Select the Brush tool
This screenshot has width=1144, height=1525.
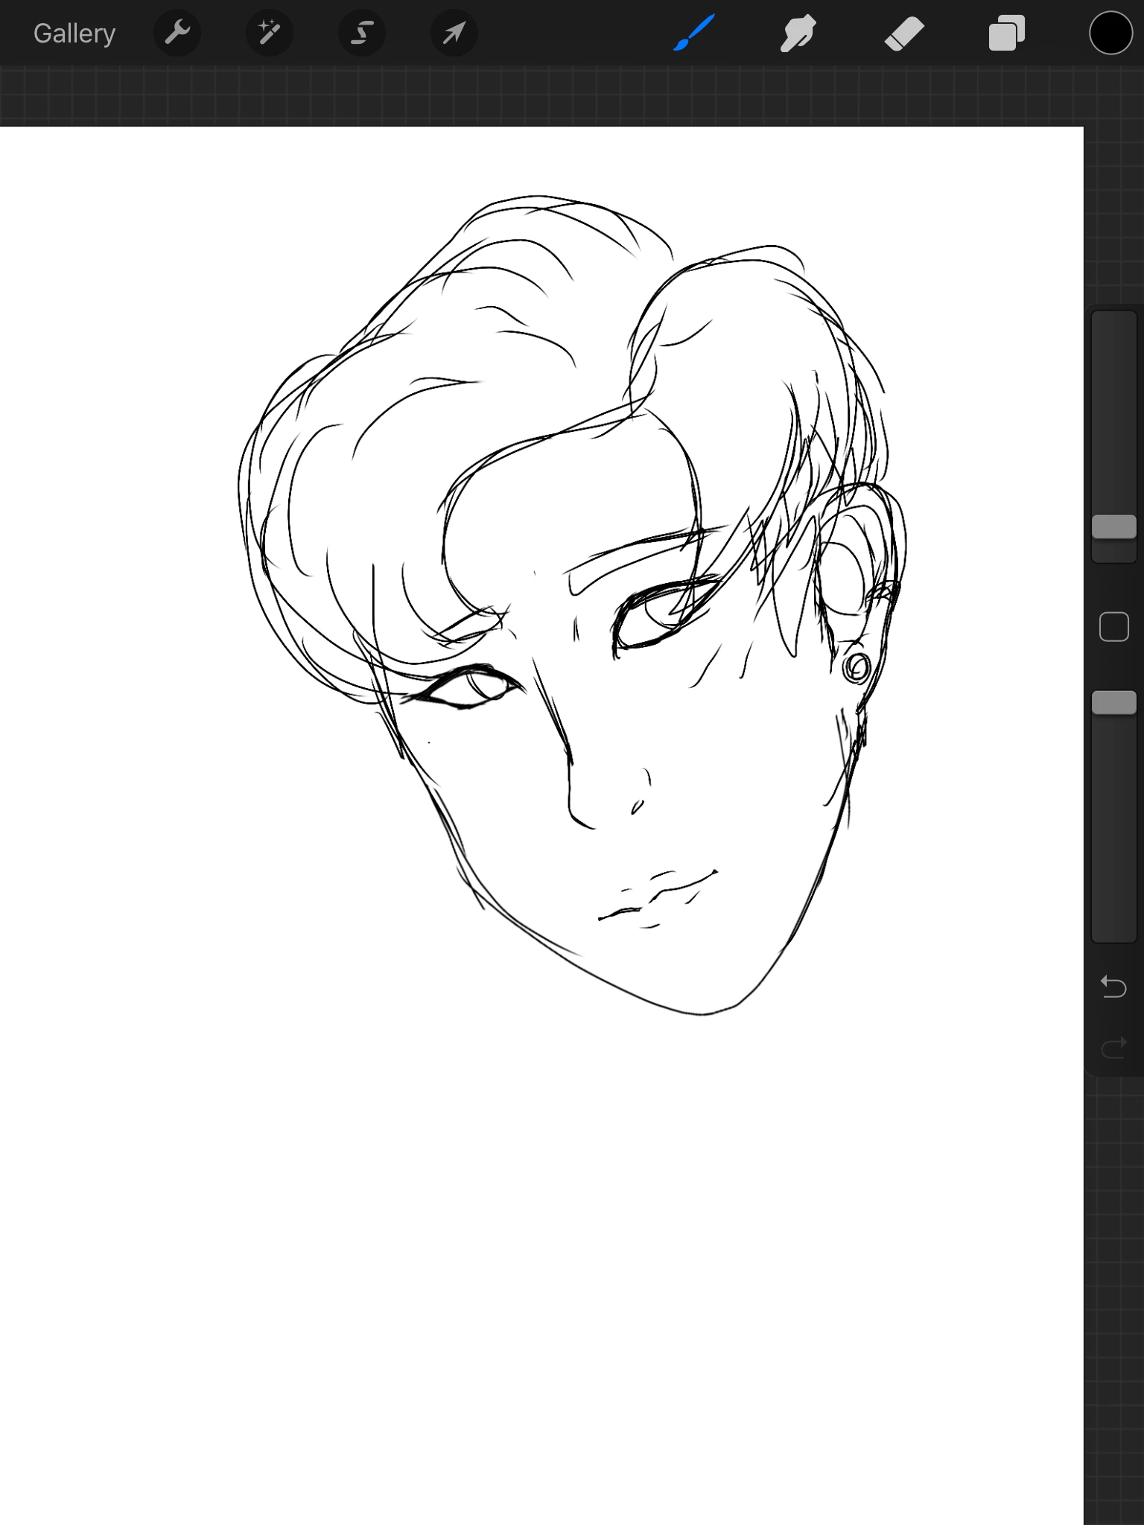pos(694,34)
